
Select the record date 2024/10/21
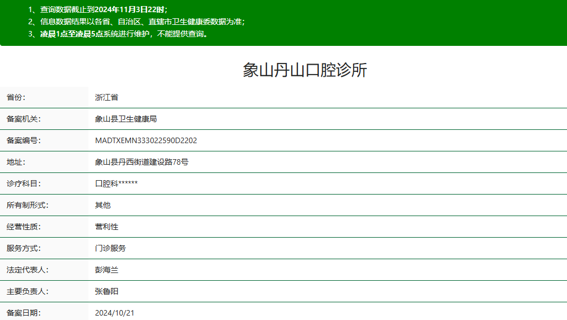114,313
